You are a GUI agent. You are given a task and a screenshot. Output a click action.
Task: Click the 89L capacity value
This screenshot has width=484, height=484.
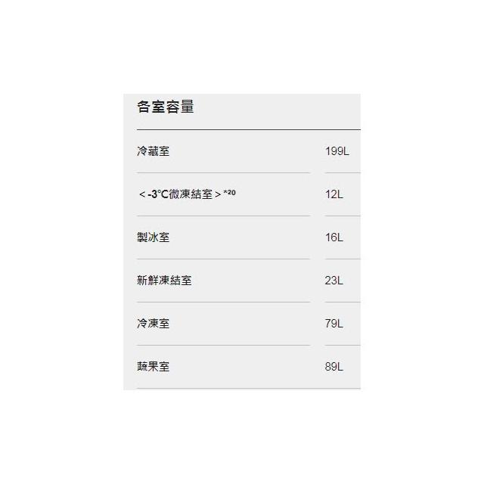pyautogui.click(x=334, y=367)
